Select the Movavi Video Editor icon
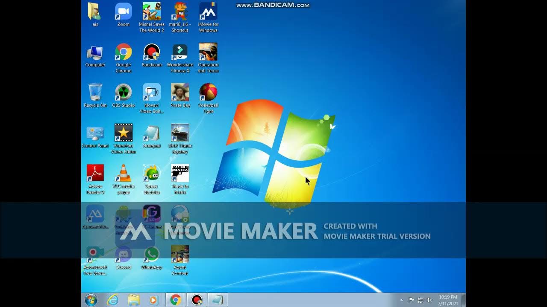Screen dimensions: 547x307 [x=152, y=99]
